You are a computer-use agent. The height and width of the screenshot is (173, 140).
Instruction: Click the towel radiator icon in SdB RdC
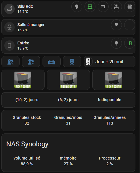[130, 7]
